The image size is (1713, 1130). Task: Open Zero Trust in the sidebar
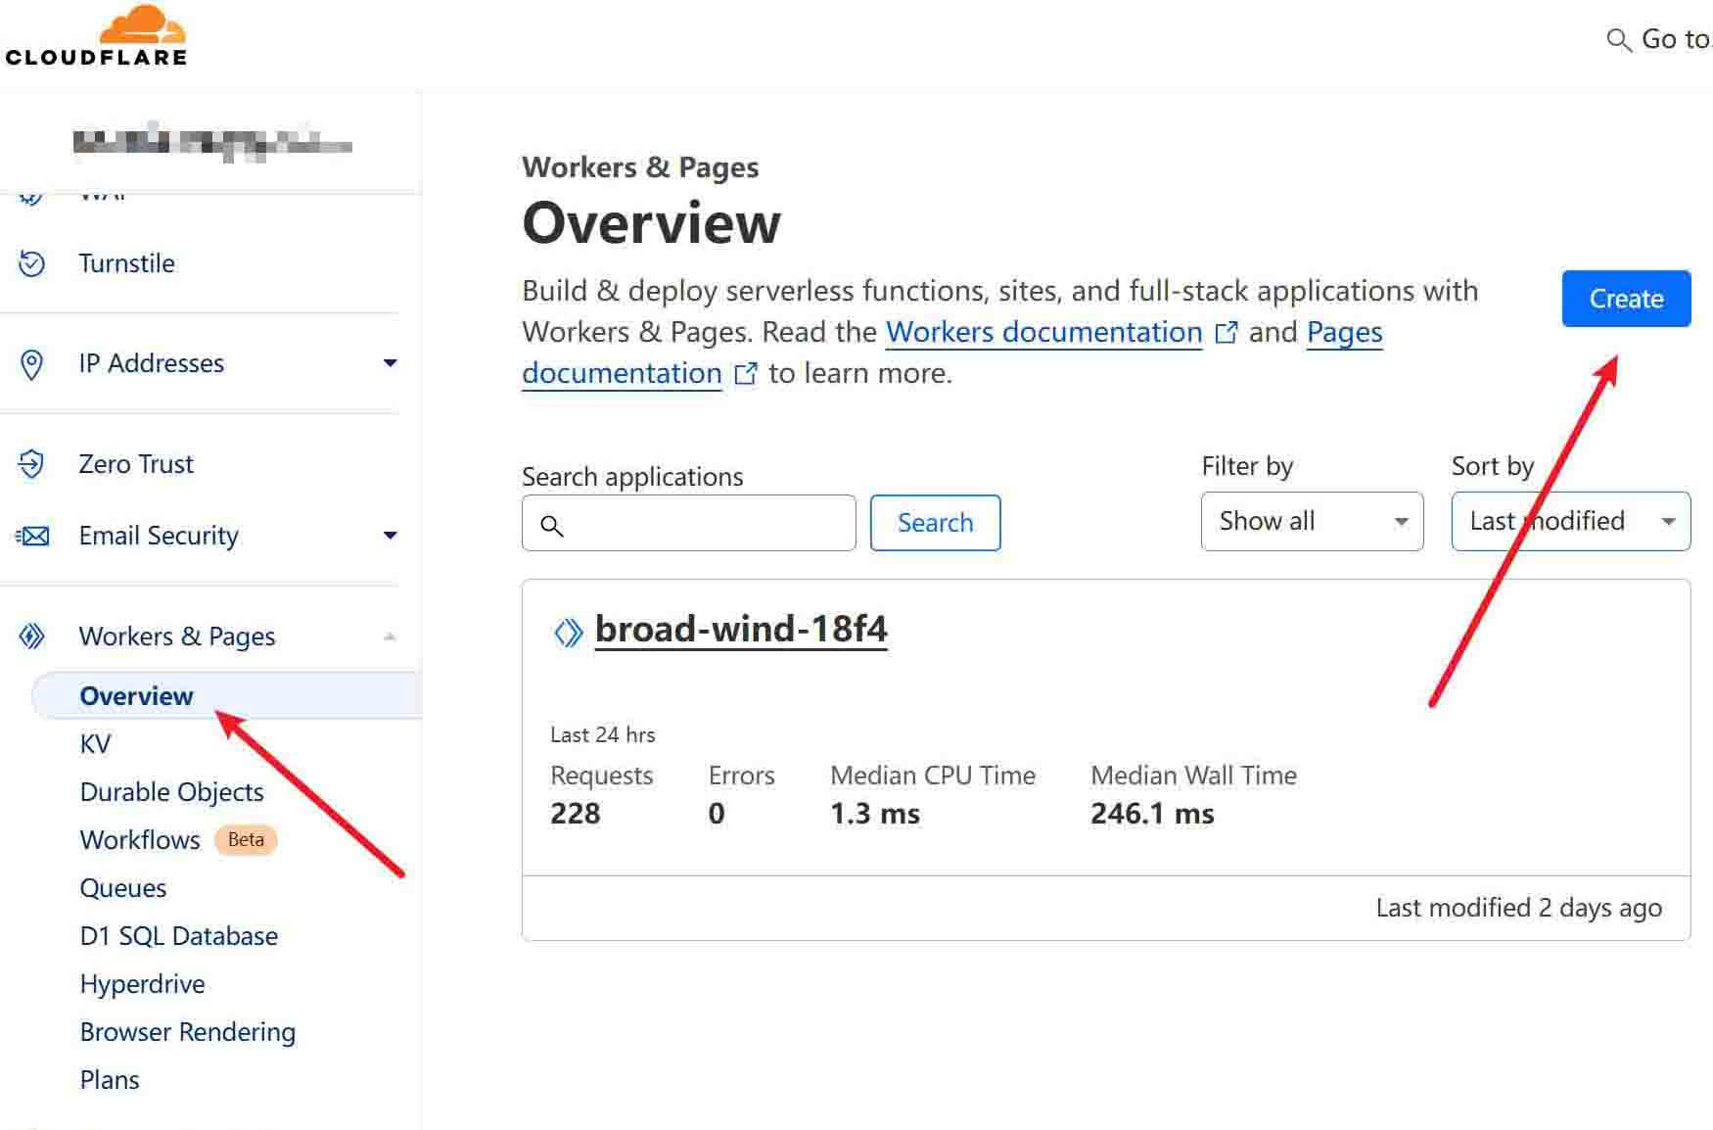tap(136, 464)
